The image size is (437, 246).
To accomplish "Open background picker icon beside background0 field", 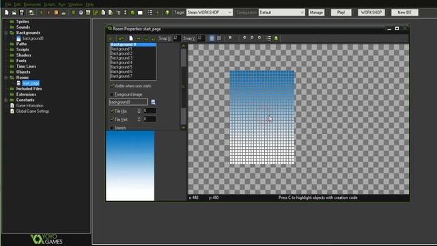I will (153, 102).
